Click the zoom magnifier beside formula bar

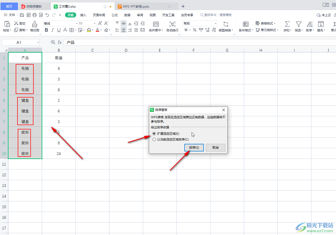pos(53,42)
